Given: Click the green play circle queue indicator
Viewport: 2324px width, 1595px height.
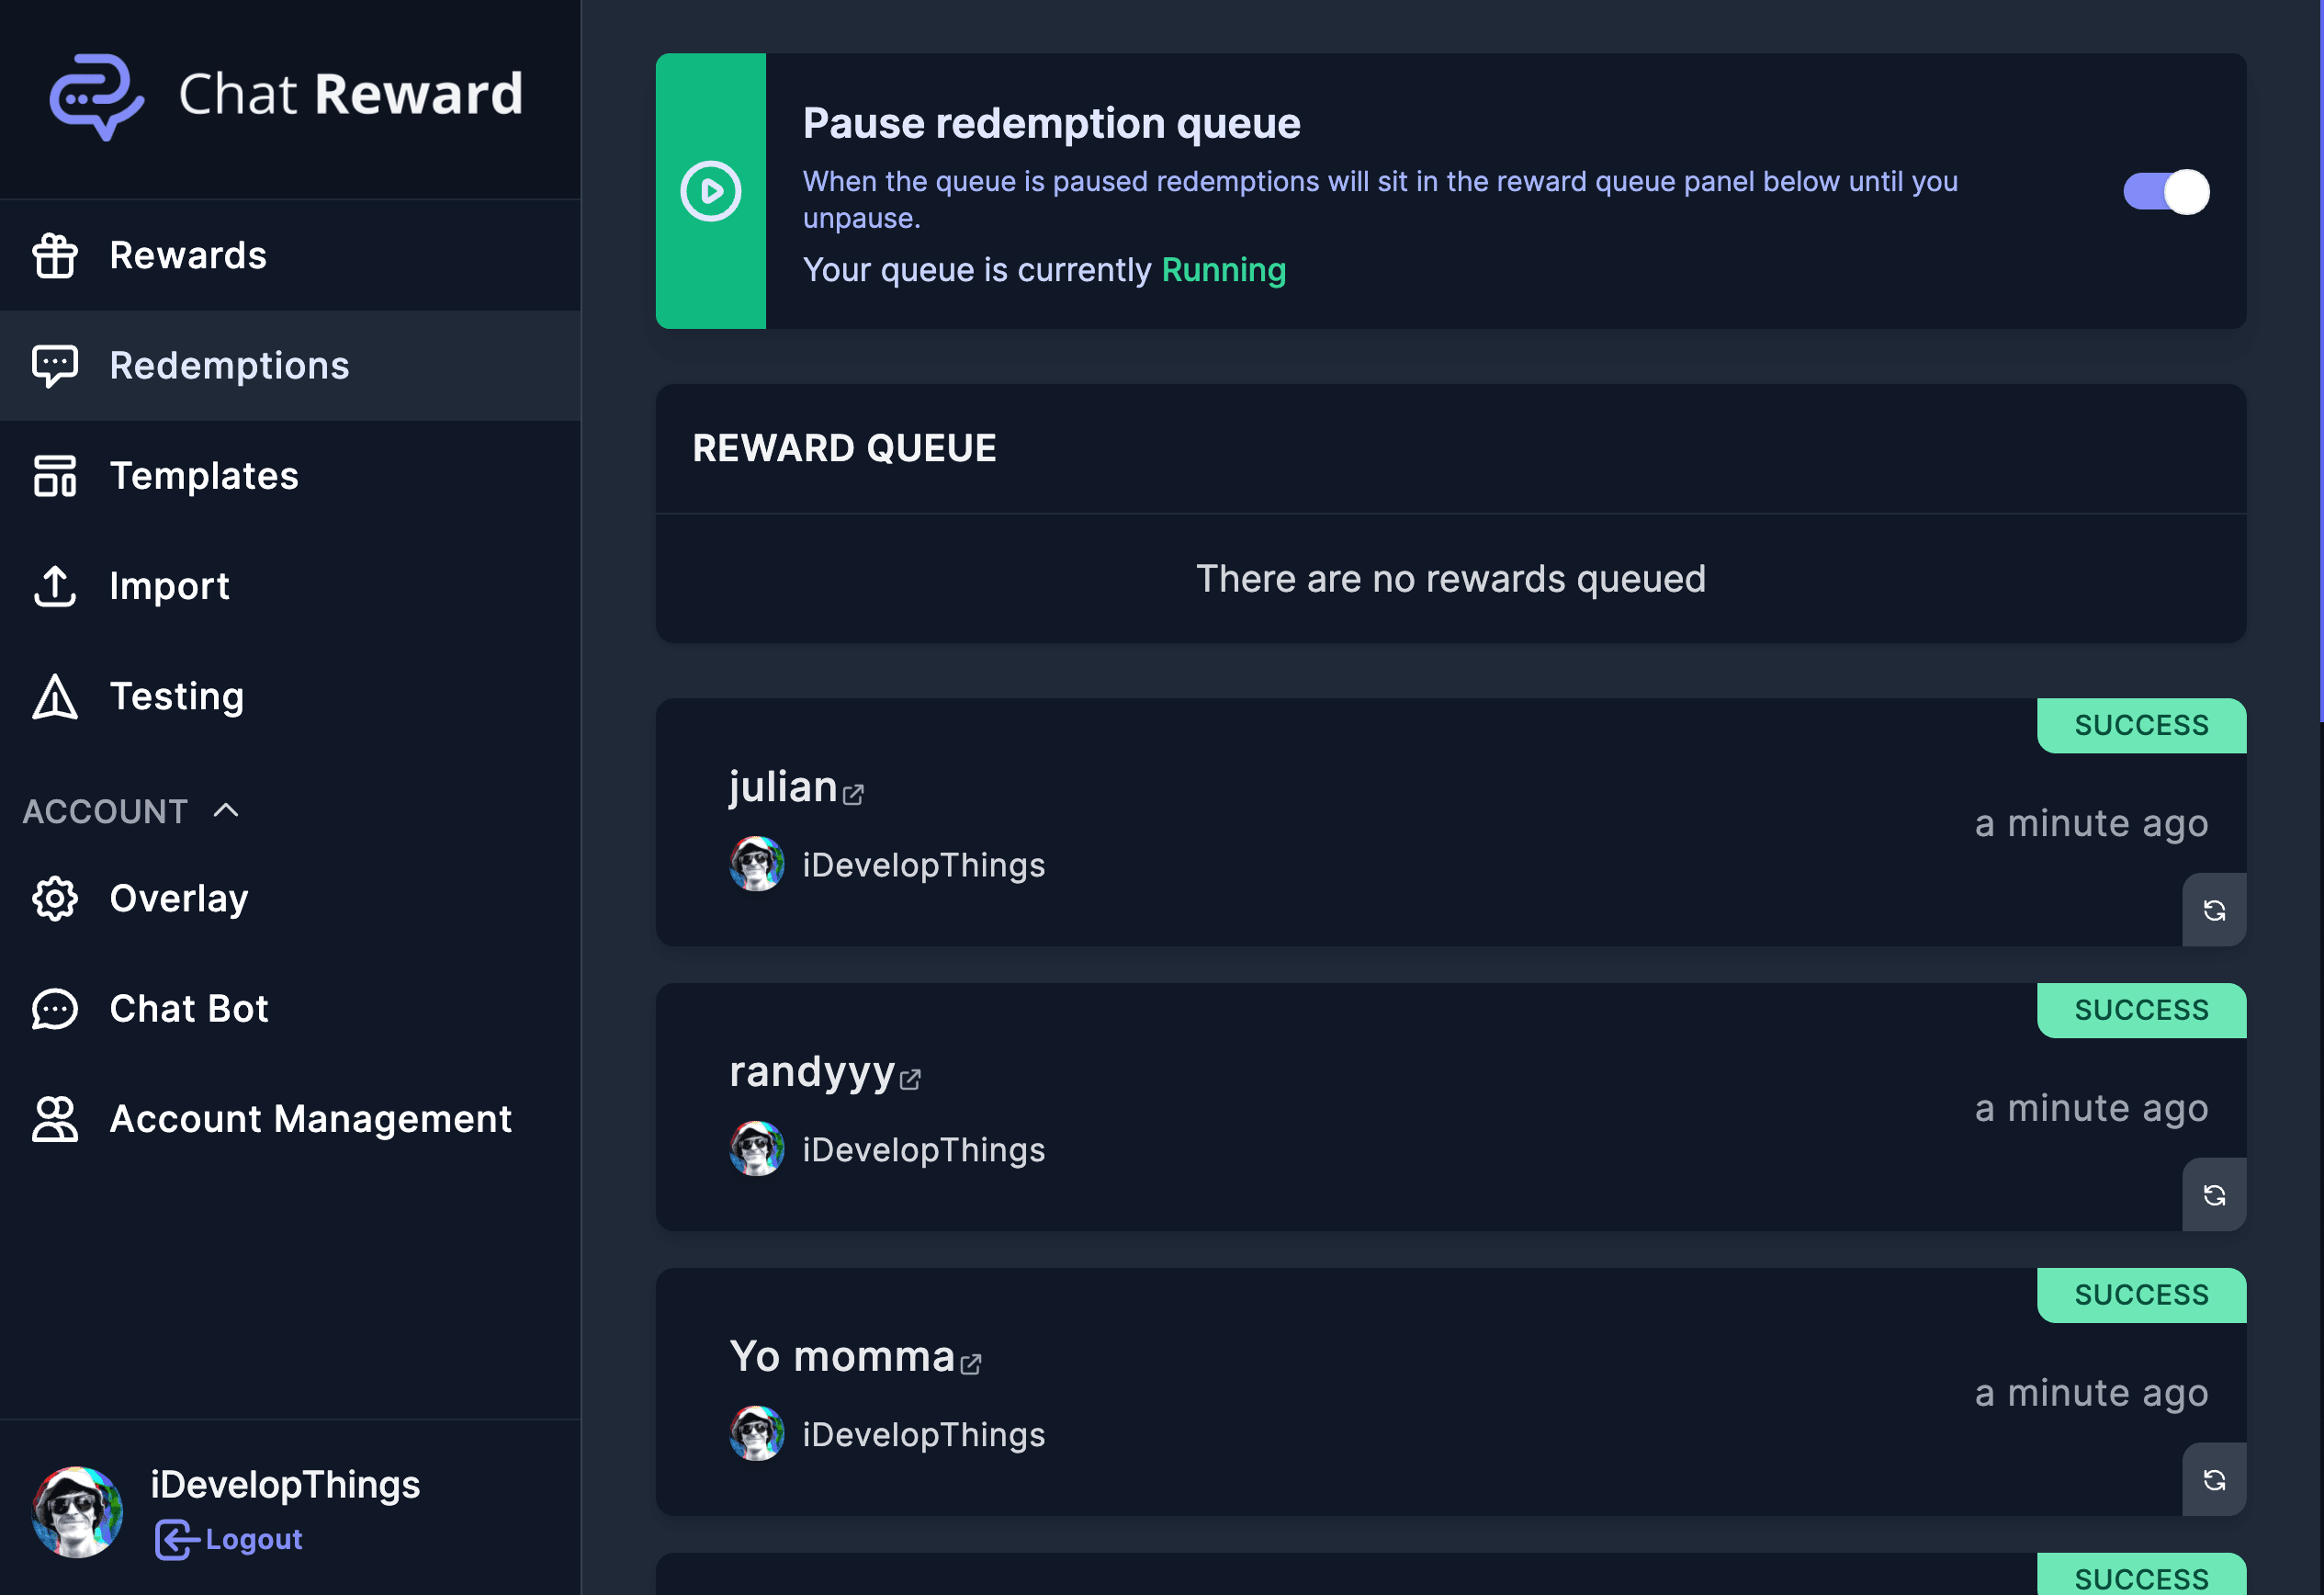Looking at the screenshot, I should [x=710, y=191].
